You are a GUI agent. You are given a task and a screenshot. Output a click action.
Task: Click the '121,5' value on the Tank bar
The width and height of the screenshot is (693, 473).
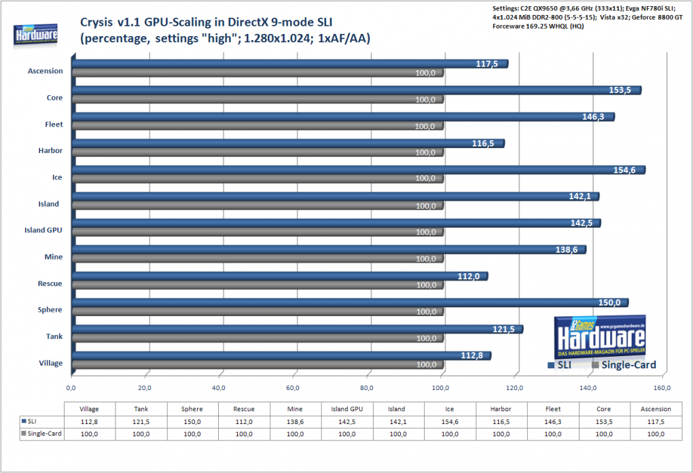tap(504, 329)
